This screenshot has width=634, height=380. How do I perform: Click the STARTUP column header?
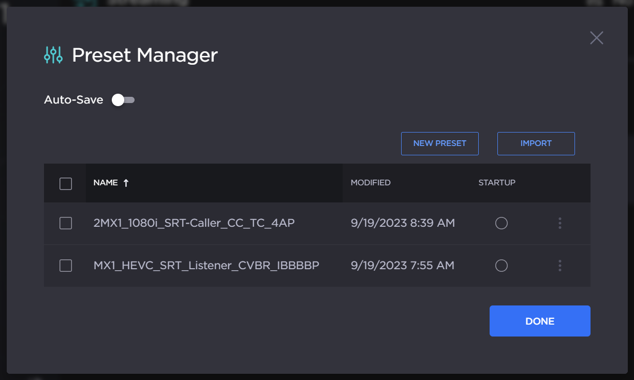497,183
